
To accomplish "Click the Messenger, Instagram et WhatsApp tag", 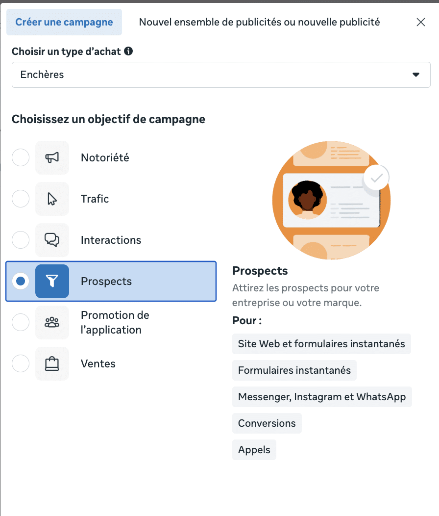I will (x=322, y=396).
